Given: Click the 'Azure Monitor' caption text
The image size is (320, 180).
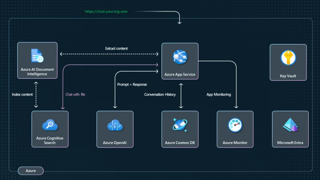Looking at the screenshot, I should coord(235,143).
